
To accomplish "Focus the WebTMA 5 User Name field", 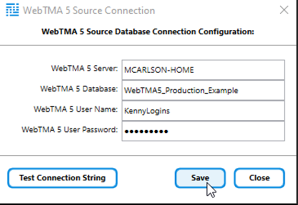I will click(x=203, y=111).
